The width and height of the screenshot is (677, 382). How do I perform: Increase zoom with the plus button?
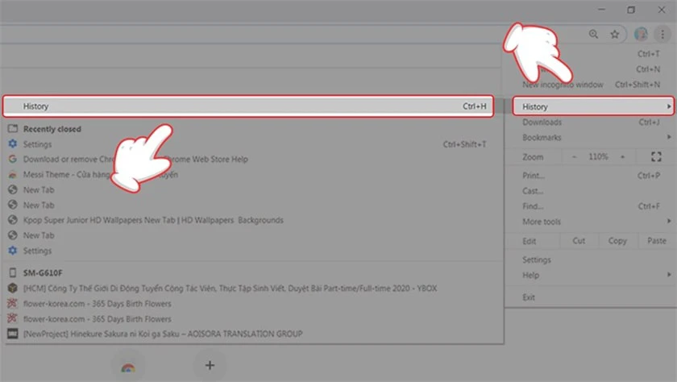tap(622, 156)
